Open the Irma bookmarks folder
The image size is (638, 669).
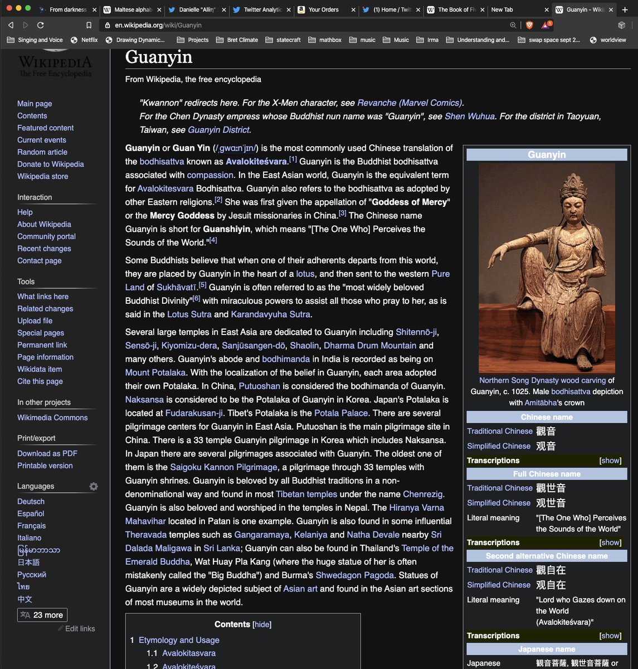(427, 40)
